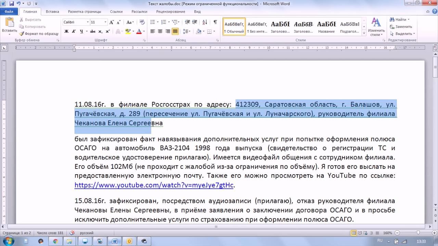
Task: Open Word Help question mark icon
Action: click(434, 12)
